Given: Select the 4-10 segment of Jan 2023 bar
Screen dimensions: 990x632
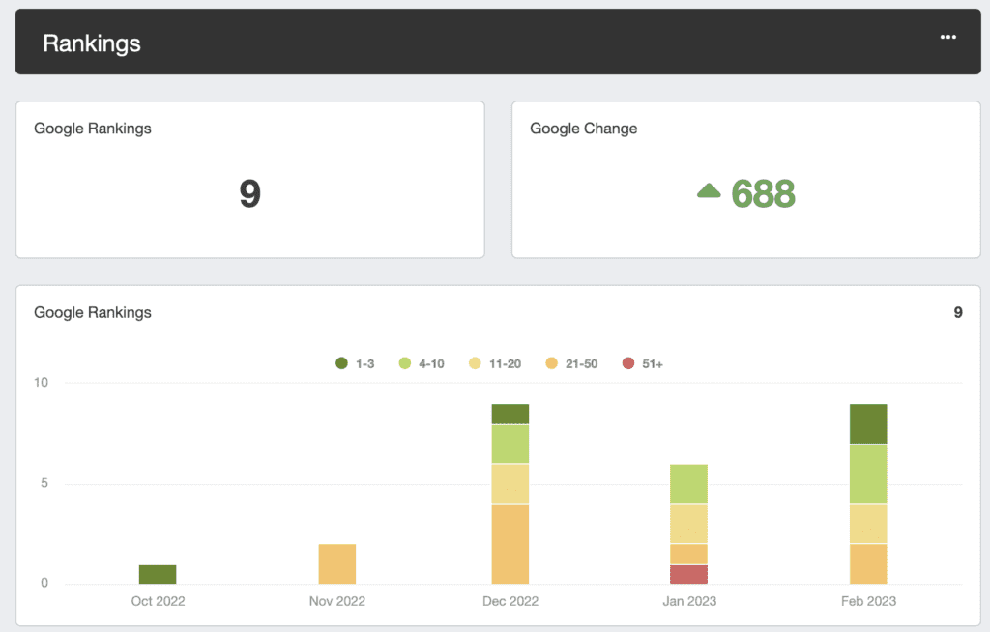Looking at the screenshot, I should (x=688, y=484).
